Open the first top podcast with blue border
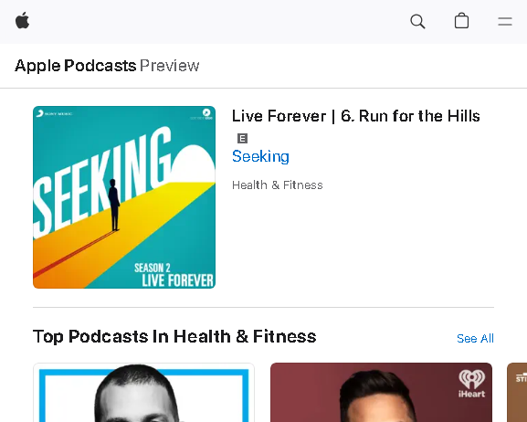This screenshot has width=527, height=422. [x=143, y=393]
